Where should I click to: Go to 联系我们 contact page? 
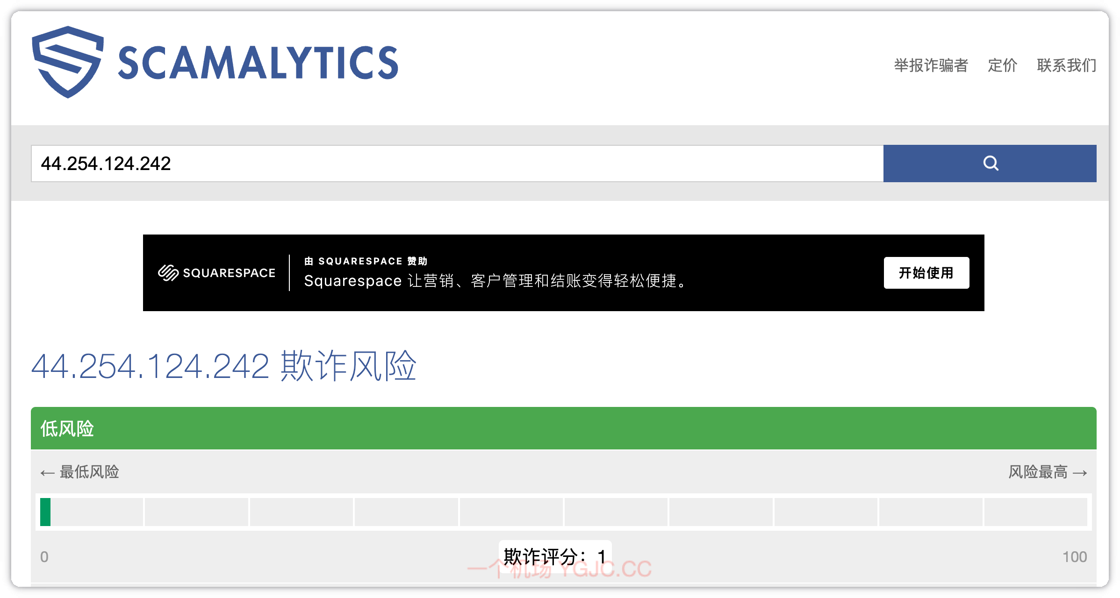pos(1066,65)
